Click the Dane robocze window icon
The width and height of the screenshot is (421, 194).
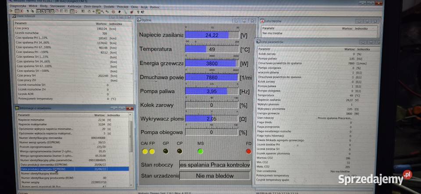[14, 16]
